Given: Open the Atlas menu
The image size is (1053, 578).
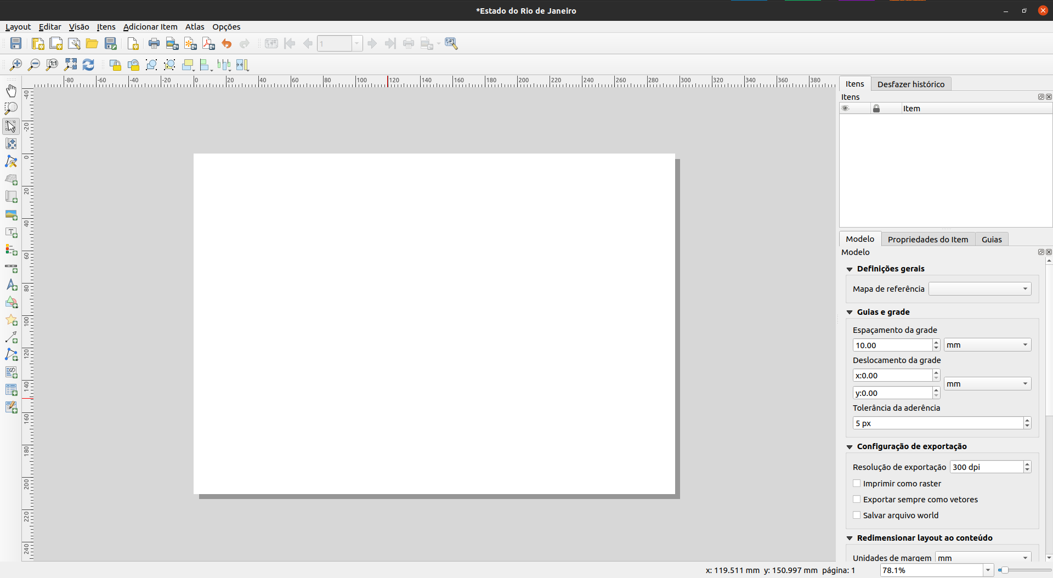Looking at the screenshot, I should 195,27.
